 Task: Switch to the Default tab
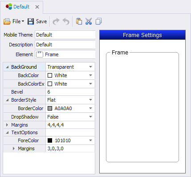pos(21,7)
